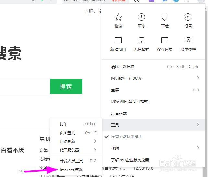Screen dimensions: 208x177
Task: Click the green 搜索 search button
Action: [66, 87]
